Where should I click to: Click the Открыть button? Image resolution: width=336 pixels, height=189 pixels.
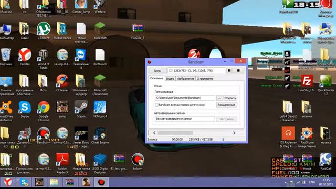230,98
